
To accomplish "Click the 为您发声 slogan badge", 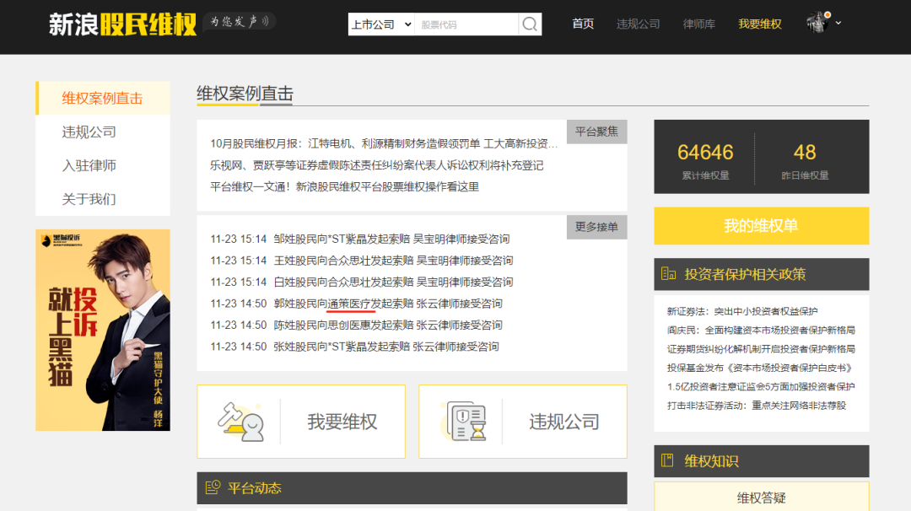I will pyautogui.click(x=240, y=21).
